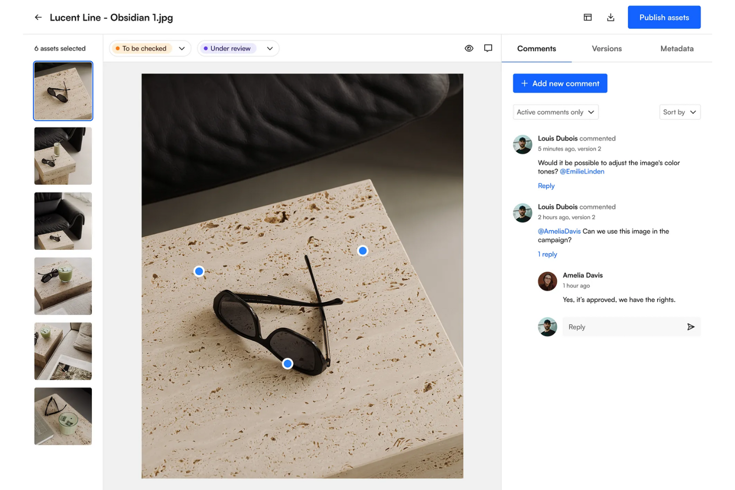Expand the '1 reply' thread link

(547, 254)
